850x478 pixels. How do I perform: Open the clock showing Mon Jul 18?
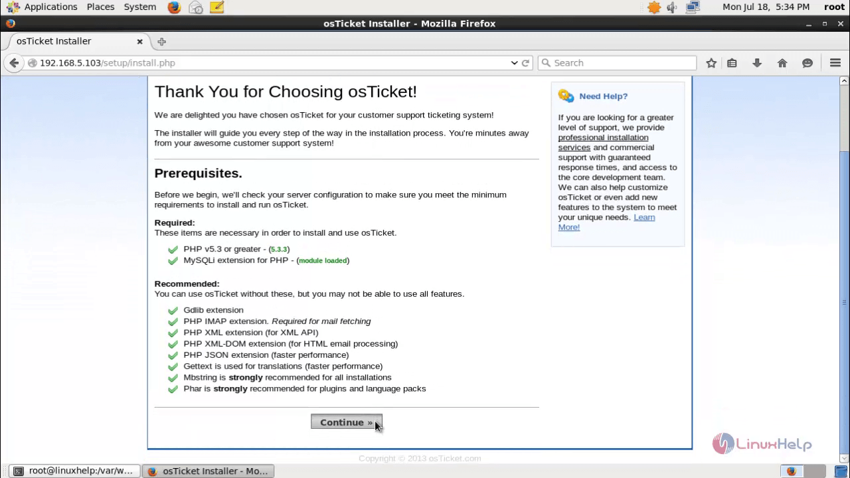[x=766, y=7]
